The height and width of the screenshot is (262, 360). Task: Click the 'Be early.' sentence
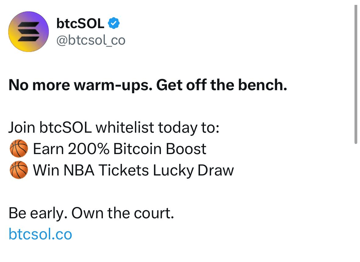pos(38,213)
